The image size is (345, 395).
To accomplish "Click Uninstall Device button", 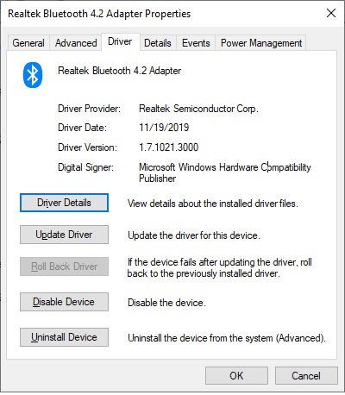I will coord(64,337).
